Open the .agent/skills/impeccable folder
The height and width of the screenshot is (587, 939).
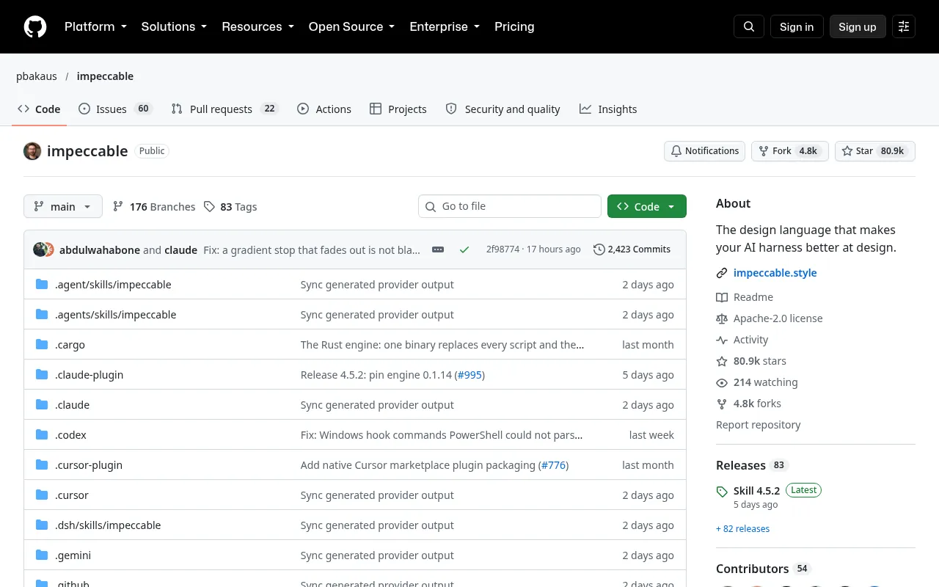pos(113,285)
